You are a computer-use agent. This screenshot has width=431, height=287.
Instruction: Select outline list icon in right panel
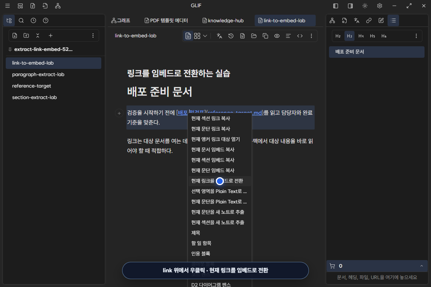click(393, 20)
